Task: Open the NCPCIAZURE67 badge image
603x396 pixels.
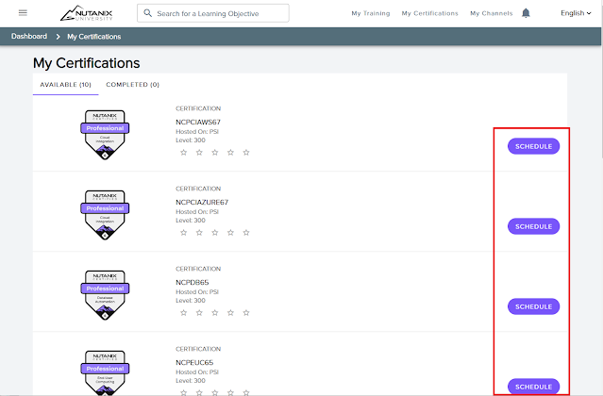Action: click(105, 215)
